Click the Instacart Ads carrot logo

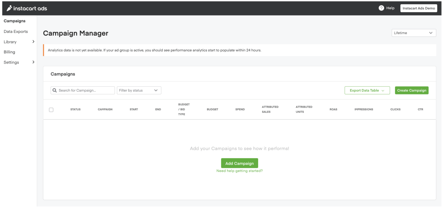pos(9,8)
